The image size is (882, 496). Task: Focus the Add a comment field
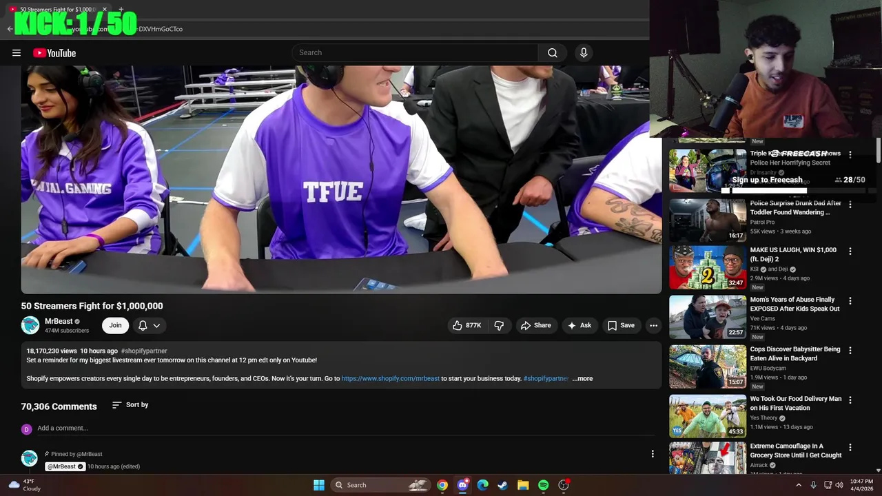click(x=345, y=428)
